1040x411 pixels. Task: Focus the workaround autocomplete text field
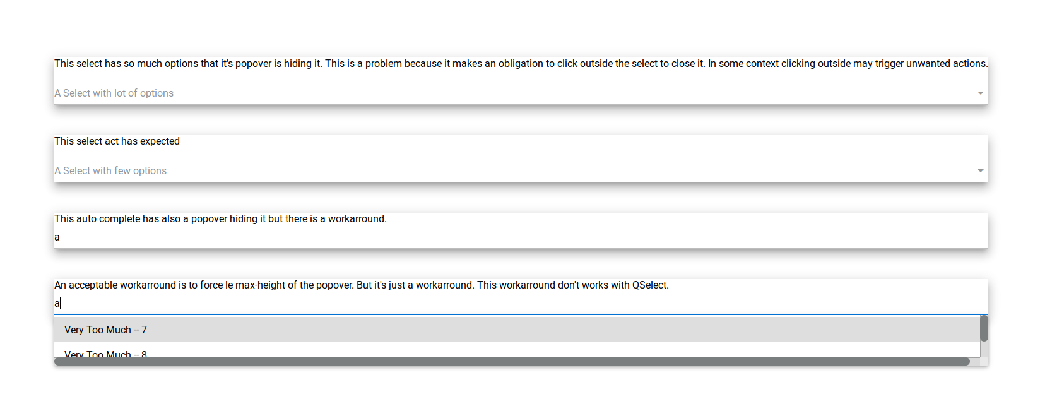(252, 303)
